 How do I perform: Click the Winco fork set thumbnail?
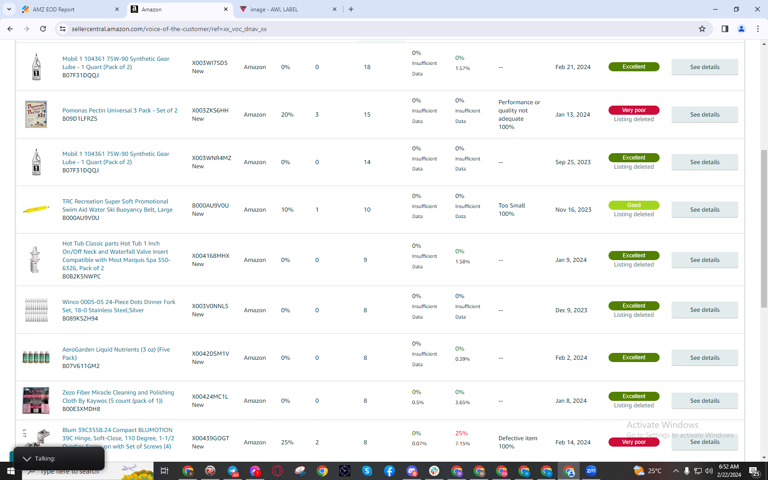point(36,310)
